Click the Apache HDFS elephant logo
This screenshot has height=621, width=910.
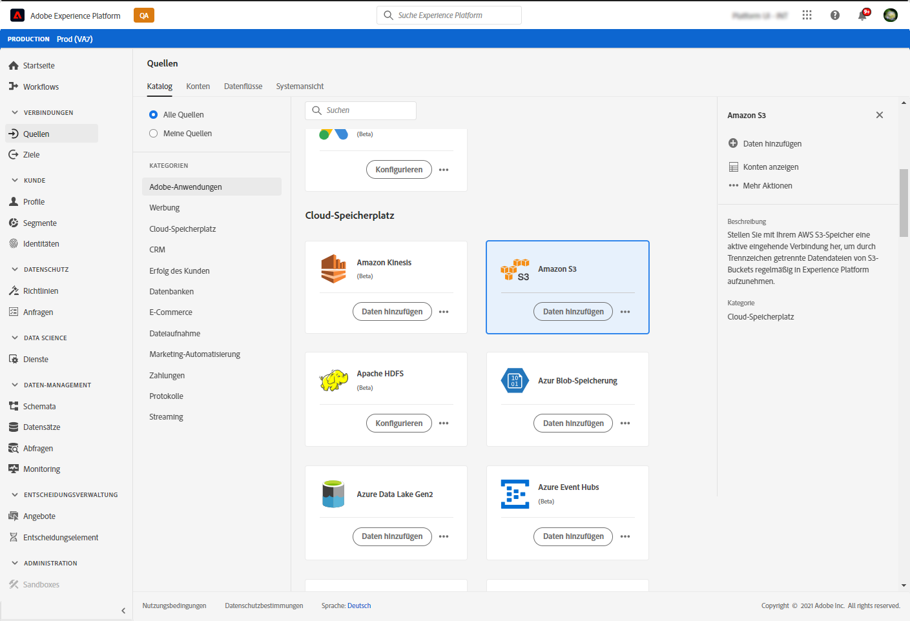[x=334, y=380]
